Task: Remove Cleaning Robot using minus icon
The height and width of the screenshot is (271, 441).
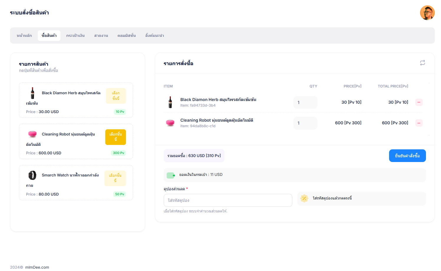Action: pyautogui.click(x=419, y=123)
